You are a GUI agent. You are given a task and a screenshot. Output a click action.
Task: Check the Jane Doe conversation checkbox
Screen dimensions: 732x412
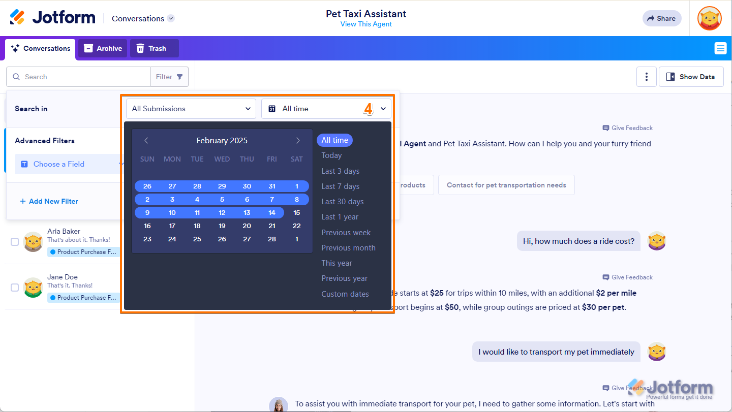pos(15,288)
